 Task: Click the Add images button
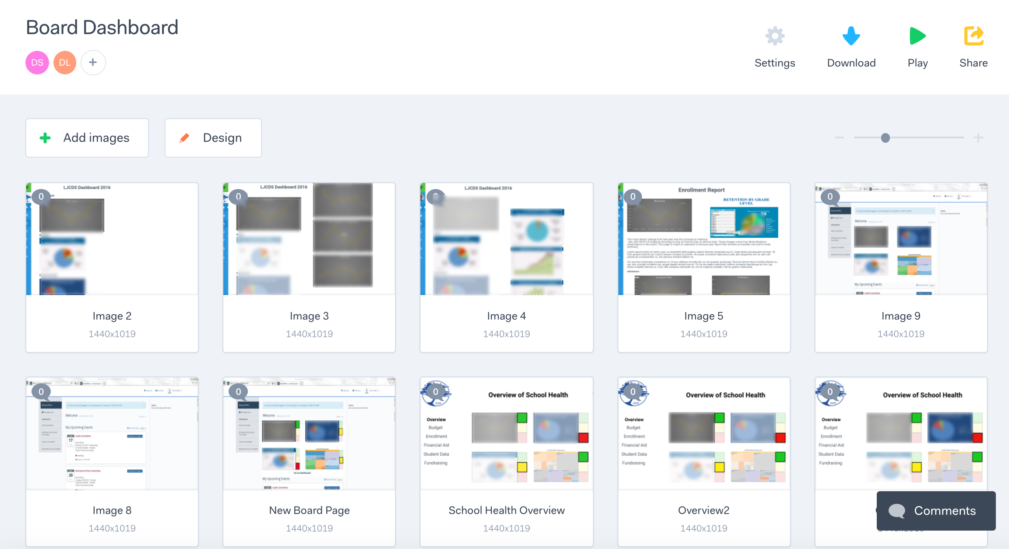point(87,138)
